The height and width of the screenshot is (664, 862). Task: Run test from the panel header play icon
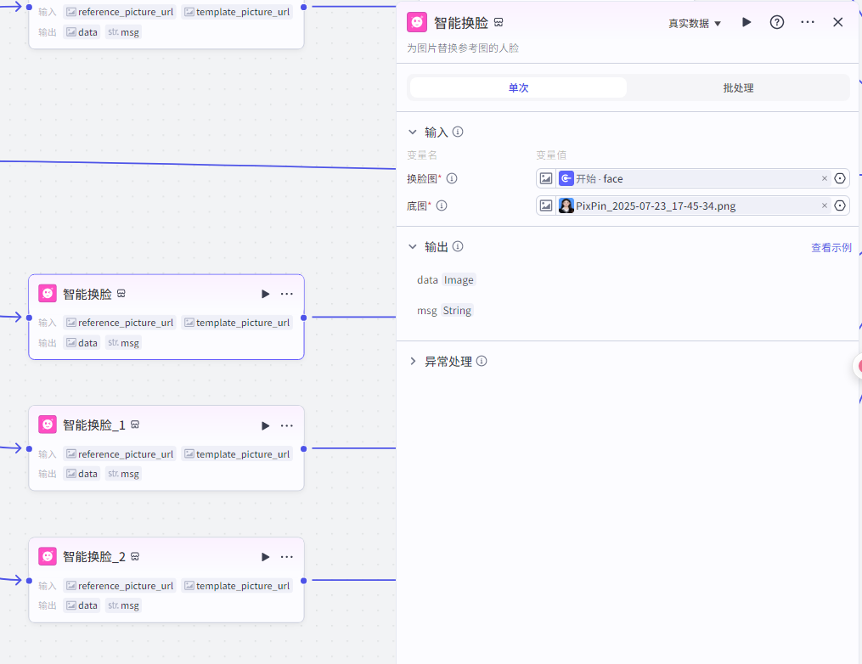point(747,23)
